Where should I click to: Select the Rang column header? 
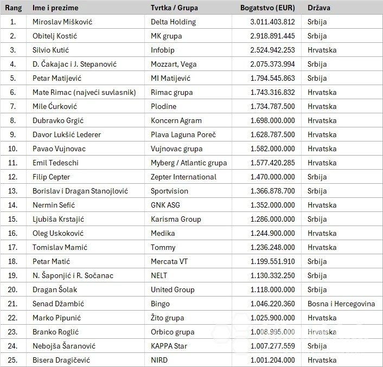point(13,8)
